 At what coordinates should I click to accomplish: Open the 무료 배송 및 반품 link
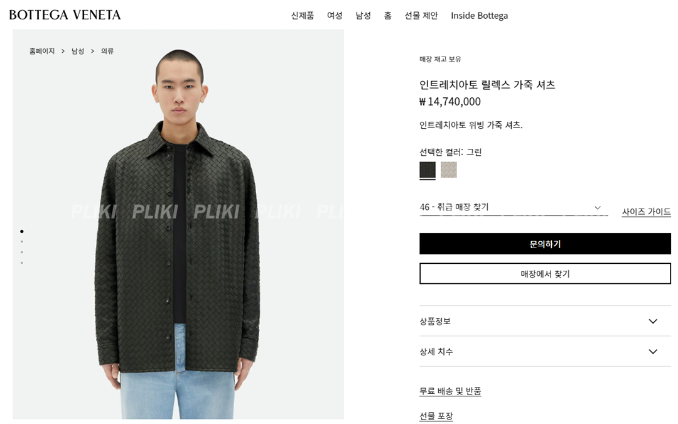[x=450, y=391]
